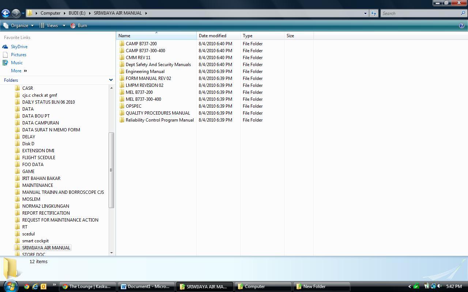Select the MEL B737-200 folder
The width and height of the screenshot is (468, 292).
point(139,92)
